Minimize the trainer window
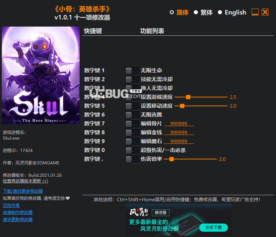276x237 pixels. click(x=255, y=12)
